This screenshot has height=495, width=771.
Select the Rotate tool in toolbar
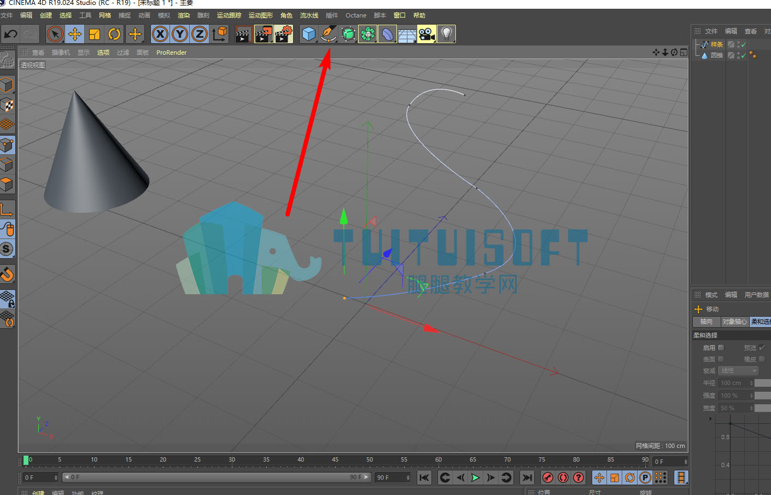[x=114, y=34]
